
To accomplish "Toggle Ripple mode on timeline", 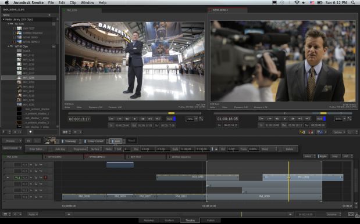I will (x=322, y=156).
